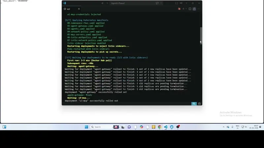Image resolution: width=264 pixels, height=148 pixels.
Task: Toggle the lock group icon
Action: (194, 9)
